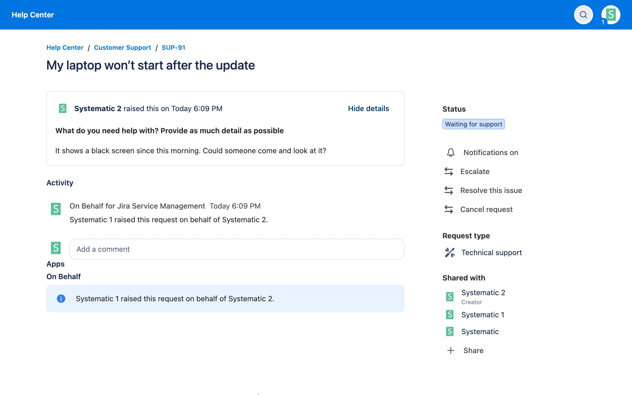
Task: Click Systematic 1 name in Shared with
Action: 483,315
